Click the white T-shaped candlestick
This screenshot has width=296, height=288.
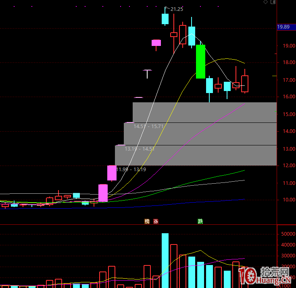point(147,74)
